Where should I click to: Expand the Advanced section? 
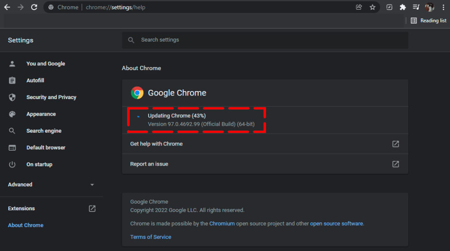pos(51,184)
